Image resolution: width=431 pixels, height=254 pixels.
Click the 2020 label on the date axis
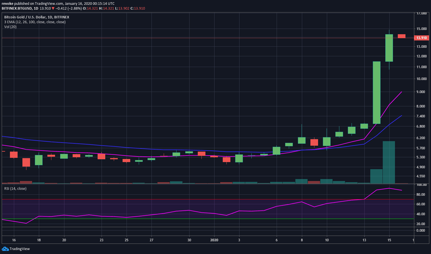coord(214,240)
